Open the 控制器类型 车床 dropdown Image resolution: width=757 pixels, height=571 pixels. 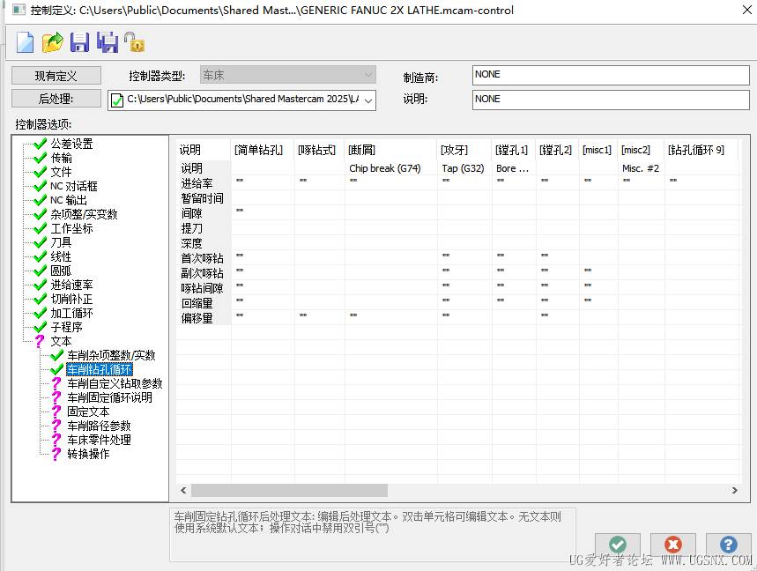click(x=288, y=75)
